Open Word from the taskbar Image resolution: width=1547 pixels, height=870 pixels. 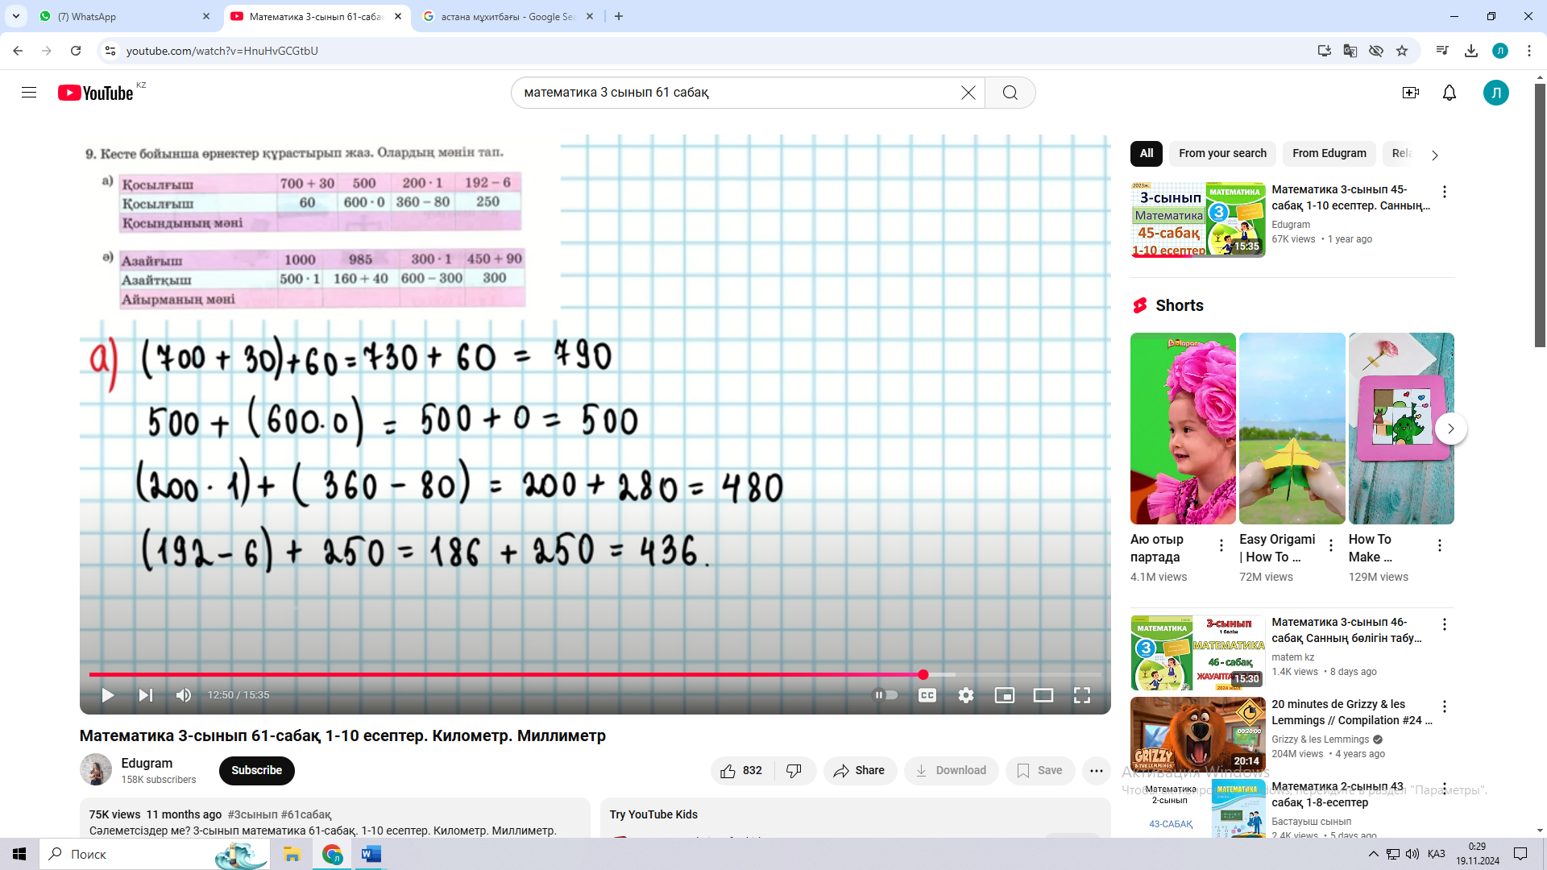[371, 854]
